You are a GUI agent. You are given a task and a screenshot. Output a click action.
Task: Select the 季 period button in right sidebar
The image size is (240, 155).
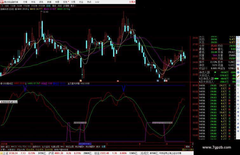tap(238, 127)
